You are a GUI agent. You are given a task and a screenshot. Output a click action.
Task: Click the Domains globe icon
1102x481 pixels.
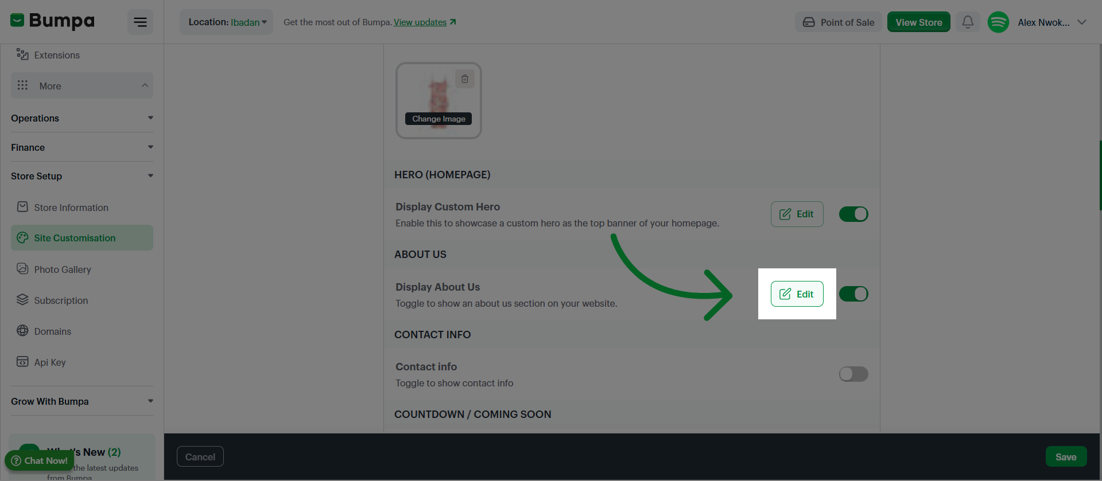click(x=22, y=331)
